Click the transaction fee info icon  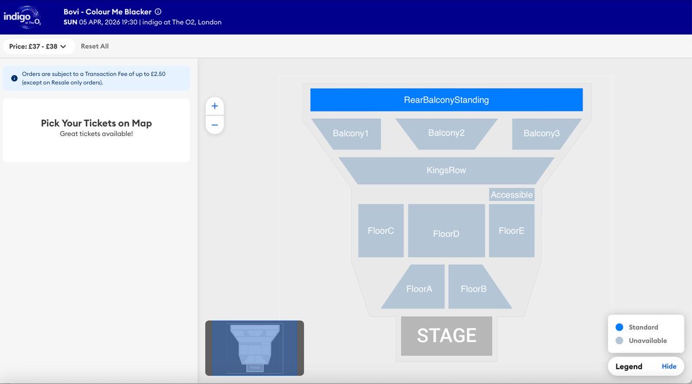(14, 78)
